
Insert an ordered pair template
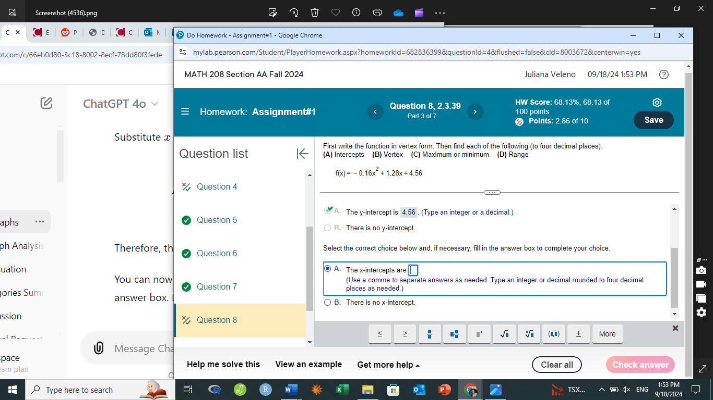click(x=554, y=334)
